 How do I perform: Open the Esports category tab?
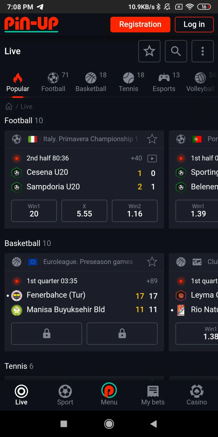pos(164,83)
